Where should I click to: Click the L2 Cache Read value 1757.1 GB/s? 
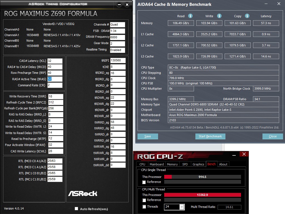pos(181,45)
